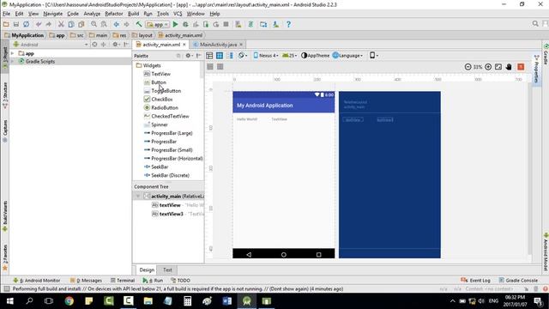Show design and blueprint view icon

point(230,55)
